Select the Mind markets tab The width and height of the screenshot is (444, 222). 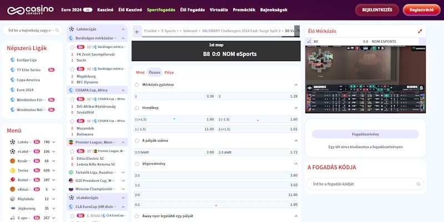point(140,73)
